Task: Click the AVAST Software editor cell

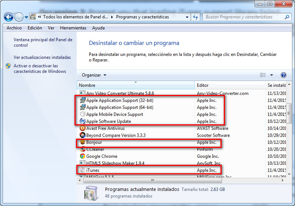Action: click(x=213, y=128)
